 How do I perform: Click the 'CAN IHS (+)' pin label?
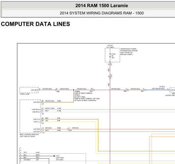tap(36, 110)
